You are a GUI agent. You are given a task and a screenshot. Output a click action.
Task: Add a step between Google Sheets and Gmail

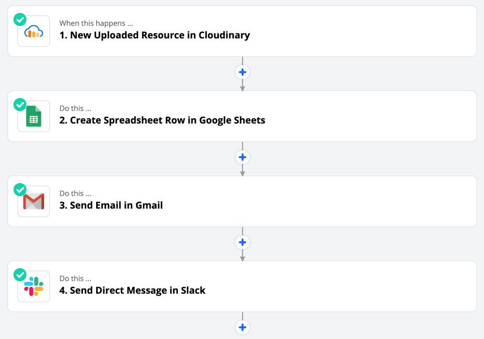(243, 157)
